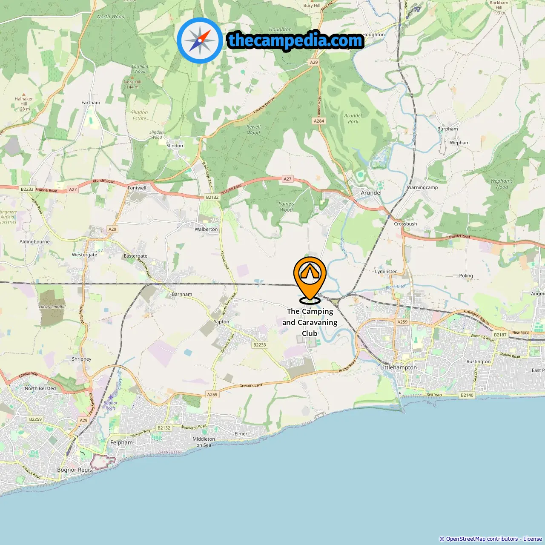Click the Arundel town label
This screenshot has width=545, height=545.
pyautogui.click(x=371, y=192)
